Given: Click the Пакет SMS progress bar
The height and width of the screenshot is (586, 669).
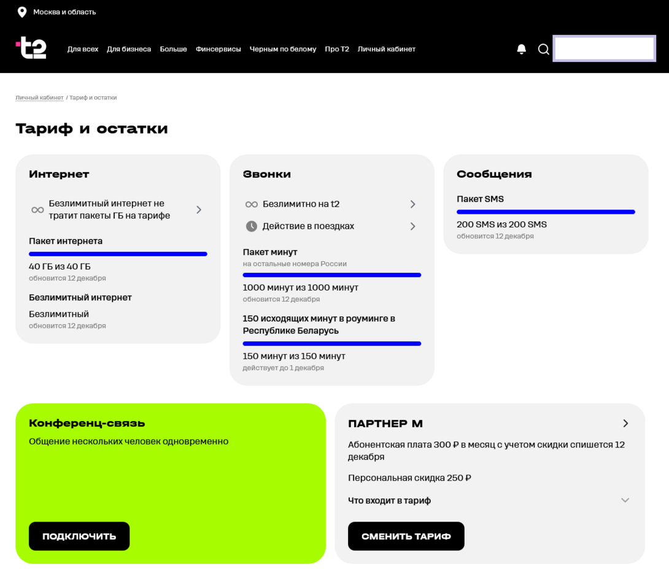Looking at the screenshot, I should 545,212.
